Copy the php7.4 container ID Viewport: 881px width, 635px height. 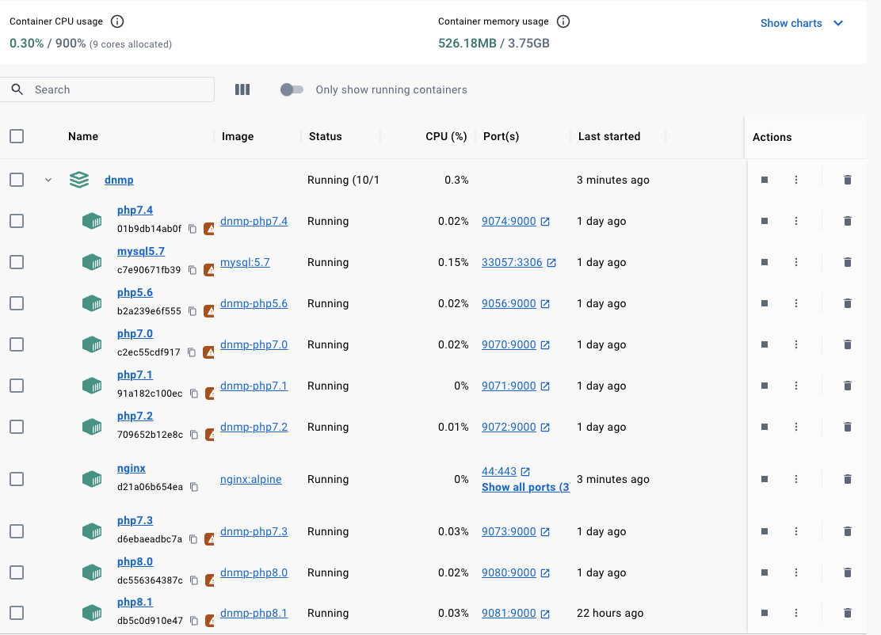tap(193, 229)
